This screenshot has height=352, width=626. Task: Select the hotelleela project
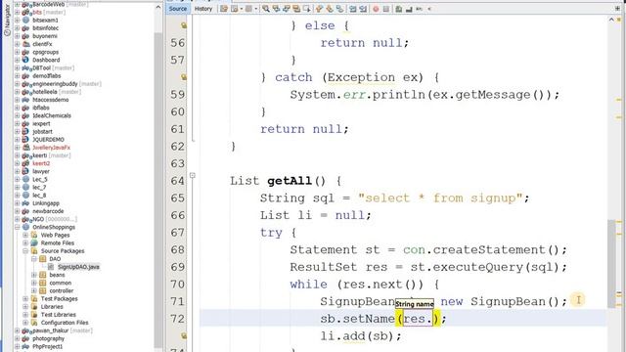point(45,92)
